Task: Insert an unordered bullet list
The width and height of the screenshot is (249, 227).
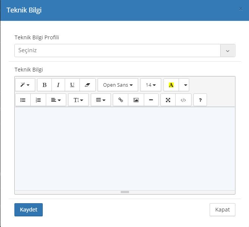Action: [x=23, y=100]
